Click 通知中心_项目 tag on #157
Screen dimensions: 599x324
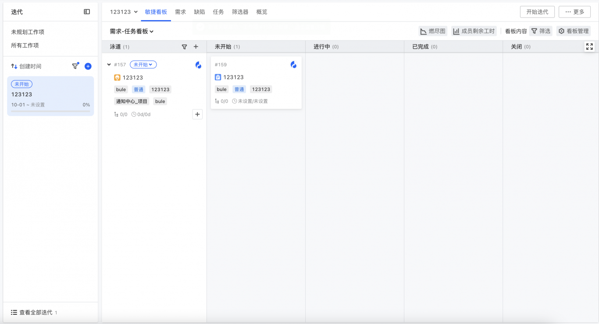coord(132,101)
